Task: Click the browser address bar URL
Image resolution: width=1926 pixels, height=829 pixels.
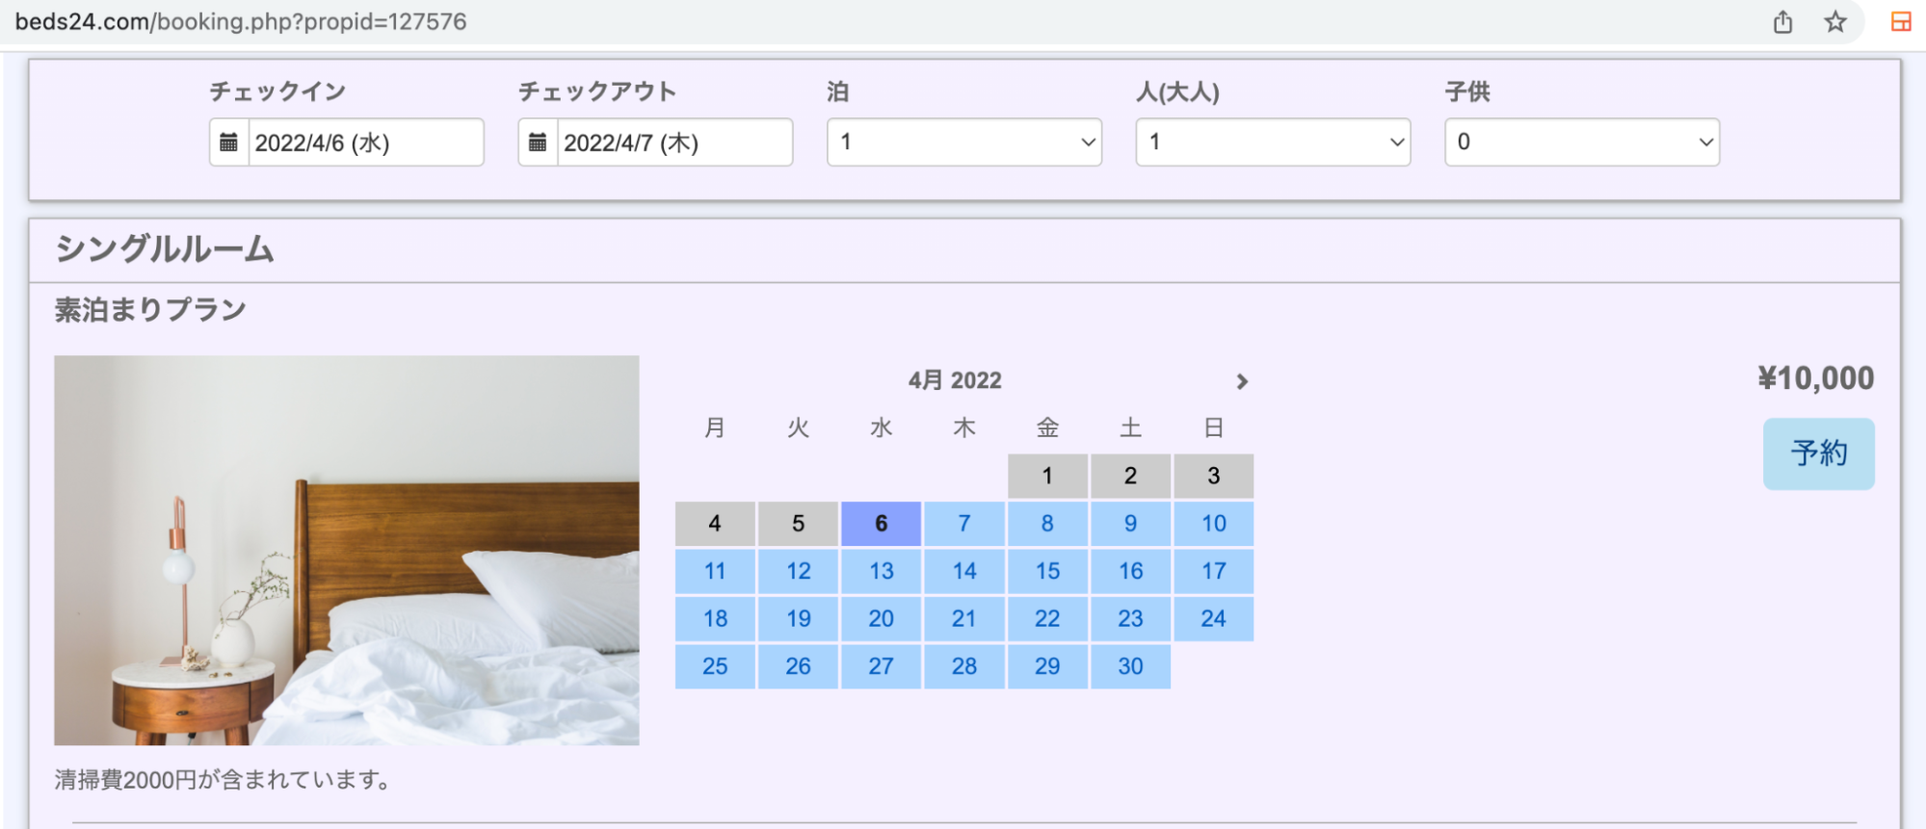Action: 241,22
